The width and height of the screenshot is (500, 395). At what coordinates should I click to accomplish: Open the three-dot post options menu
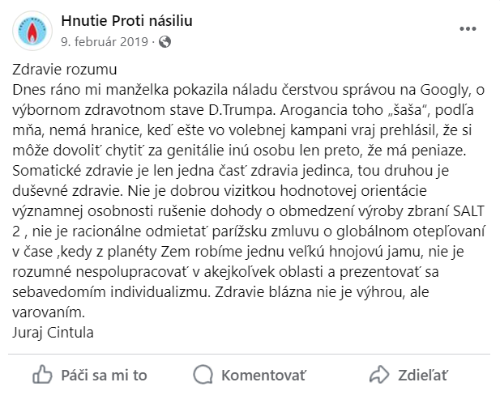click(468, 29)
